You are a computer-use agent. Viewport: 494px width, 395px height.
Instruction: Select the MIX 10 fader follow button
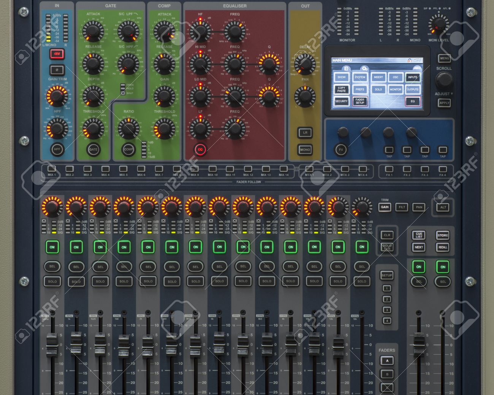pos(212,169)
